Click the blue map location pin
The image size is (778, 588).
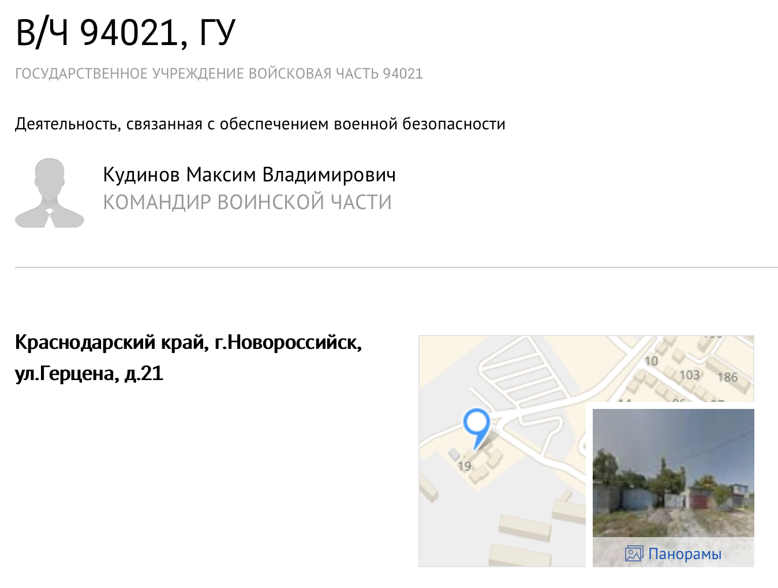pos(477,428)
